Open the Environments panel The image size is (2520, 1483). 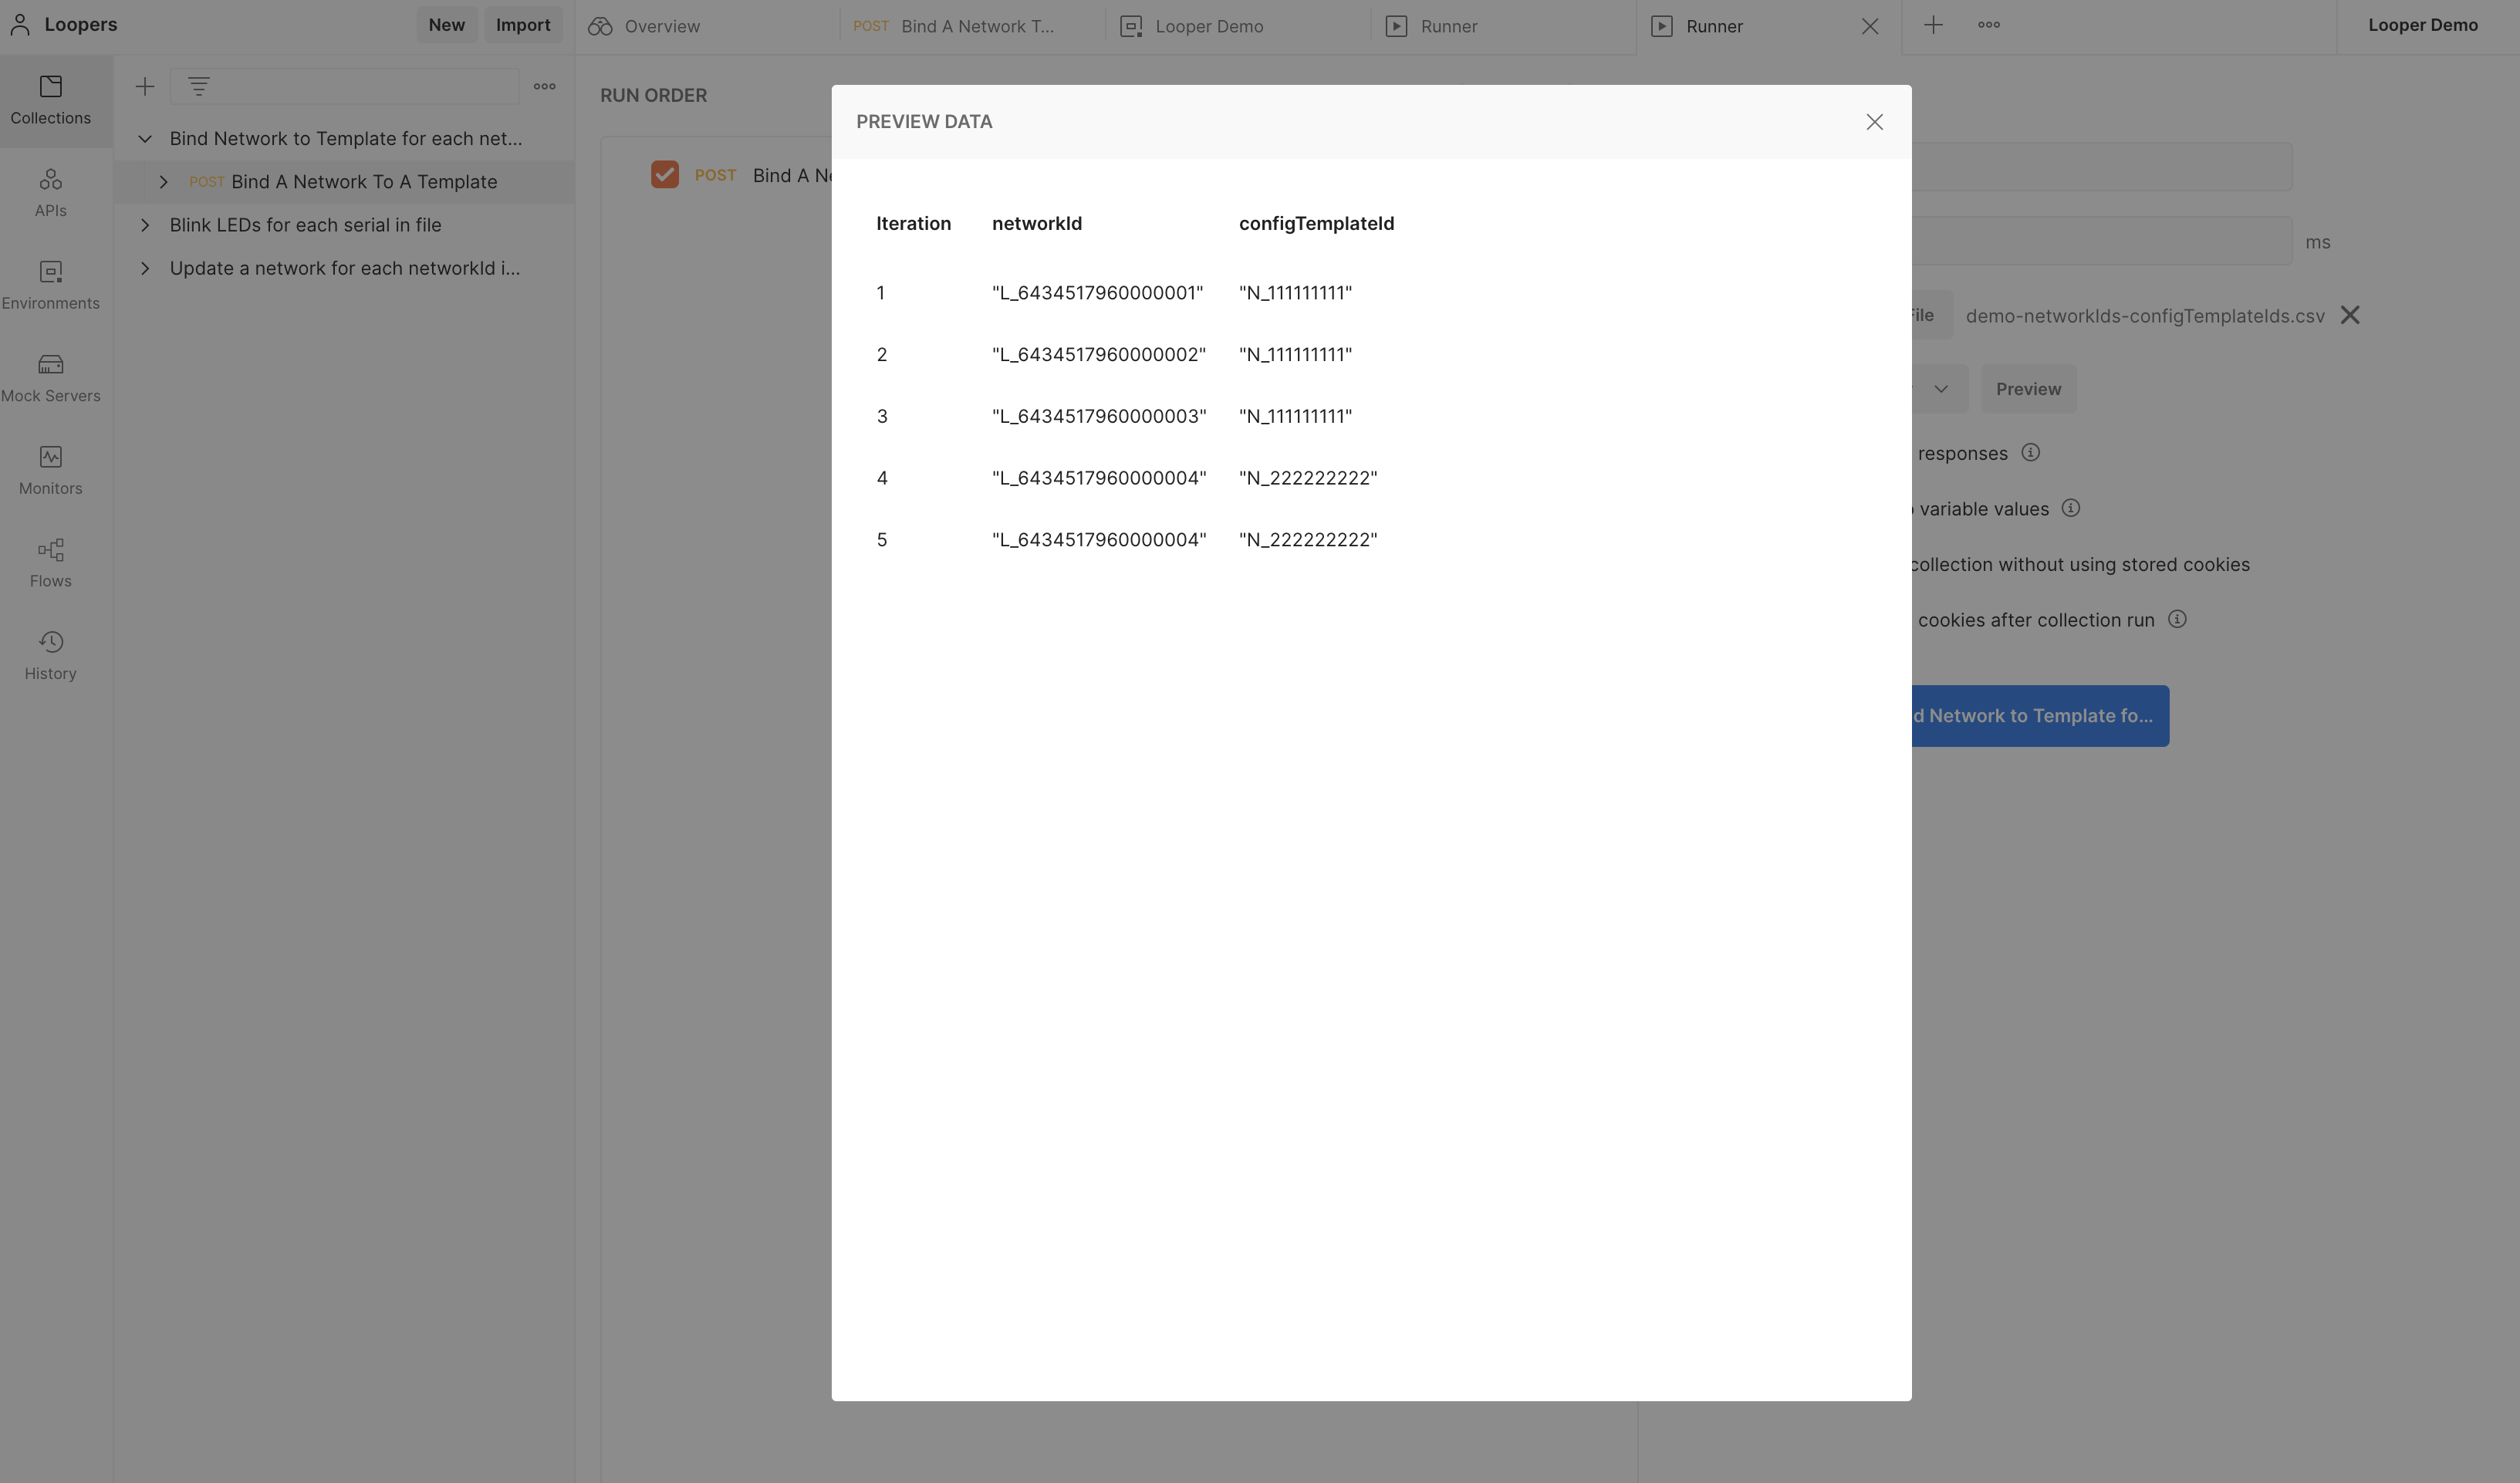[51, 284]
